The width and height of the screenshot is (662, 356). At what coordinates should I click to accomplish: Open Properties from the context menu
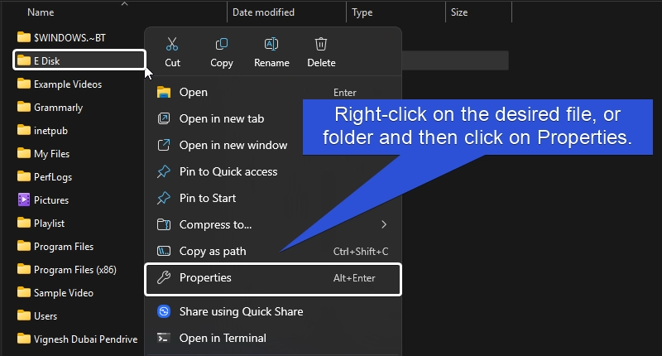273,279
